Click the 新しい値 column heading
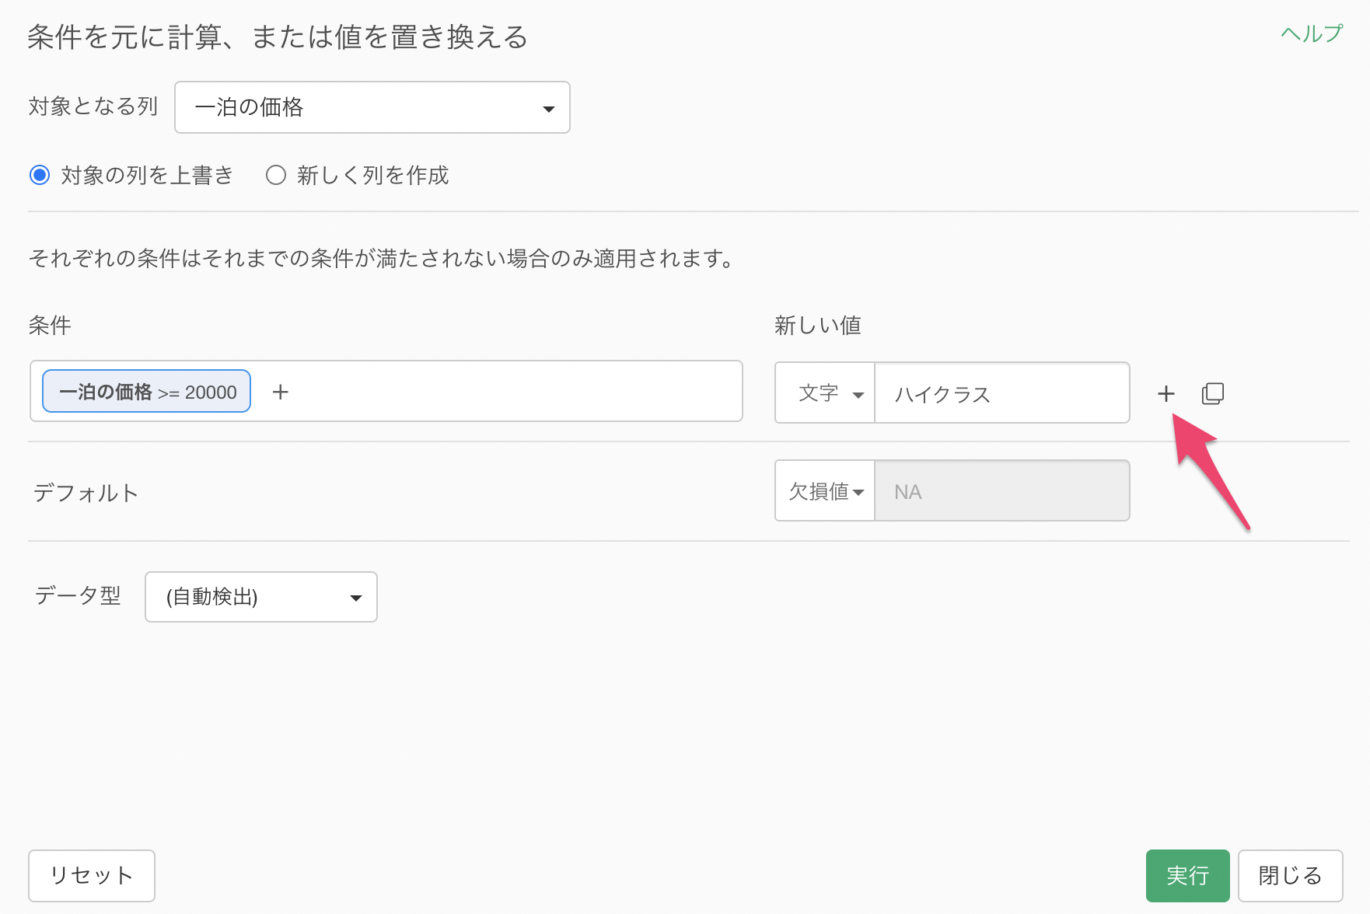Viewport: 1370px width, 914px height. click(x=817, y=325)
